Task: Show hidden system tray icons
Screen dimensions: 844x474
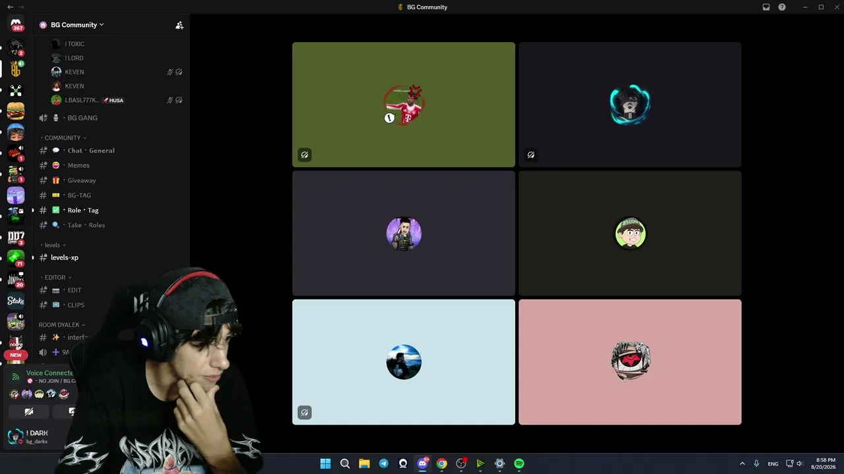Action: pyautogui.click(x=742, y=463)
